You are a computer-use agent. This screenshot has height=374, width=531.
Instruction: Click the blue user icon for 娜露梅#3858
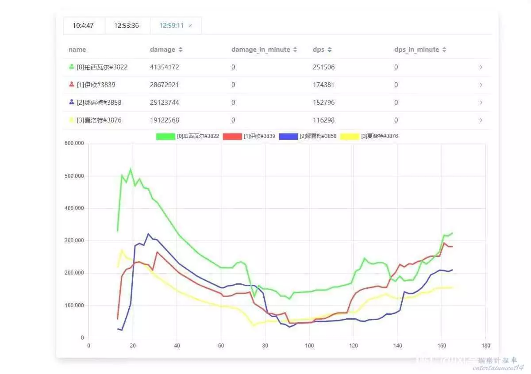click(x=72, y=102)
